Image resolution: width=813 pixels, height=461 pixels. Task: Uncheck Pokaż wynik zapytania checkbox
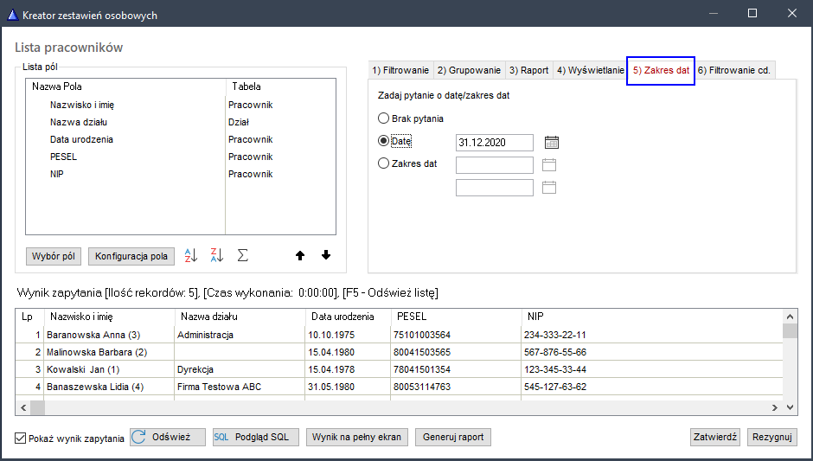point(21,439)
